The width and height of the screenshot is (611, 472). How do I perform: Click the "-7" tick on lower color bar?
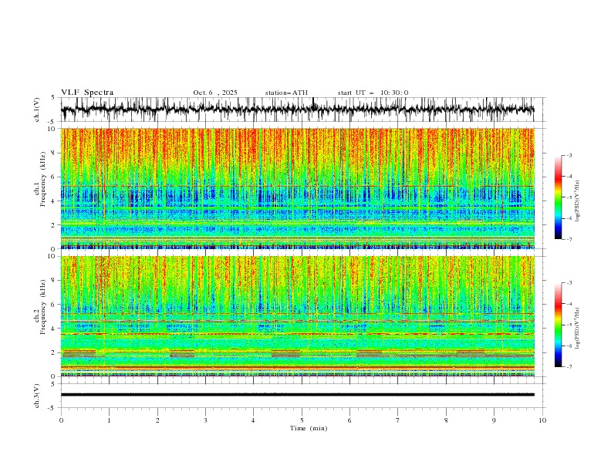pos(569,366)
